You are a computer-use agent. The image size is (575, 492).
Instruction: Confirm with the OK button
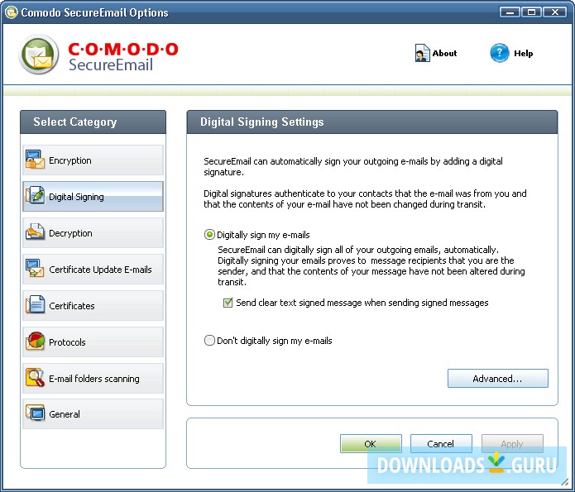click(371, 443)
